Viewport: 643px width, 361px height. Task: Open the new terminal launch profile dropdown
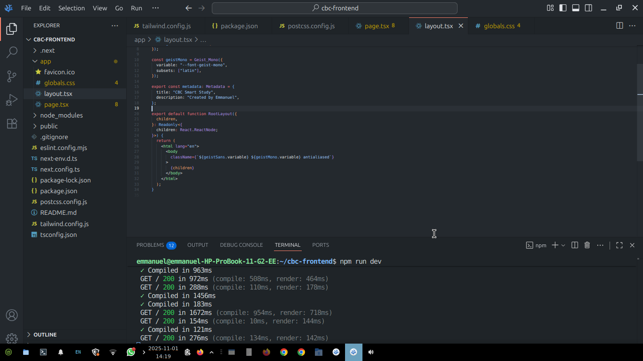click(563, 245)
